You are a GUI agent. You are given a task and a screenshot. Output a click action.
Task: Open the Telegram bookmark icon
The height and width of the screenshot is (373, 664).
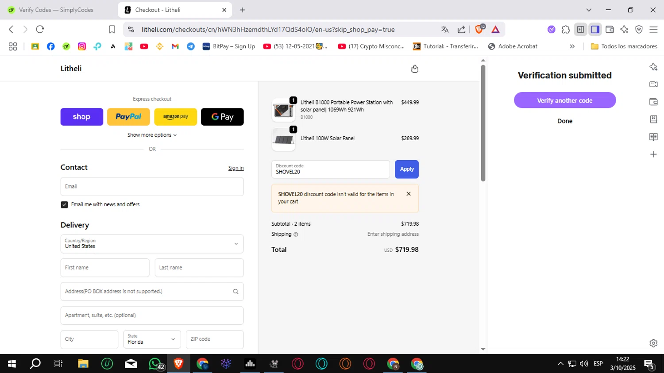pyautogui.click(x=191, y=46)
